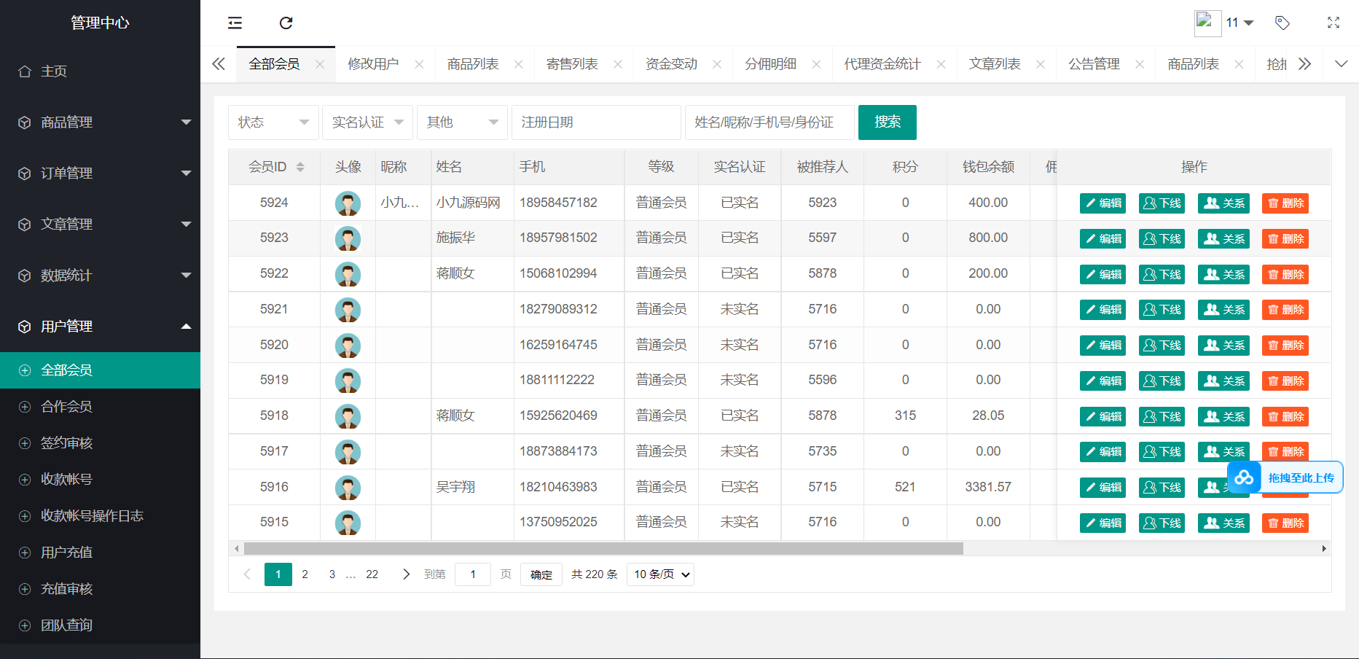Screen dimensions: 1359x659
Task: Edit member 5915 with 编辑 button
Action: click(1103, 523)
